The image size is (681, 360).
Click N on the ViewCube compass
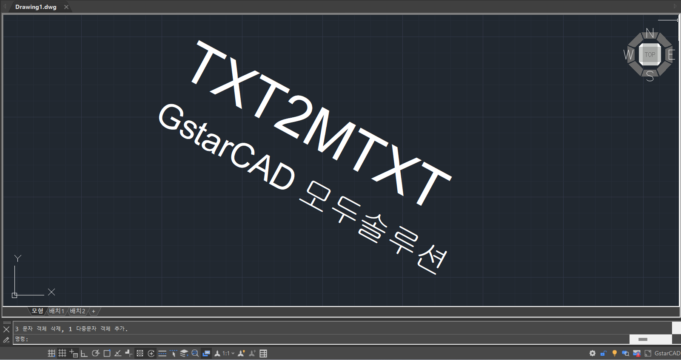point(650,33)
